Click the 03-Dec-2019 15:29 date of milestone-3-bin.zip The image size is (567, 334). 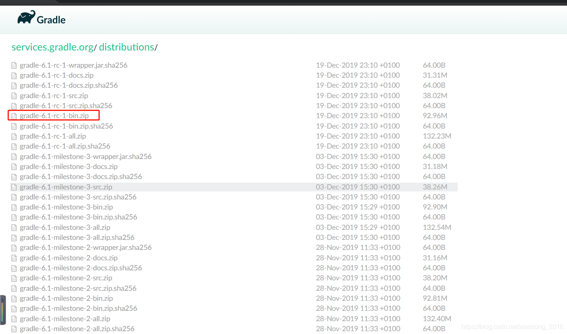pyautogui.click(x=358, y=207)
